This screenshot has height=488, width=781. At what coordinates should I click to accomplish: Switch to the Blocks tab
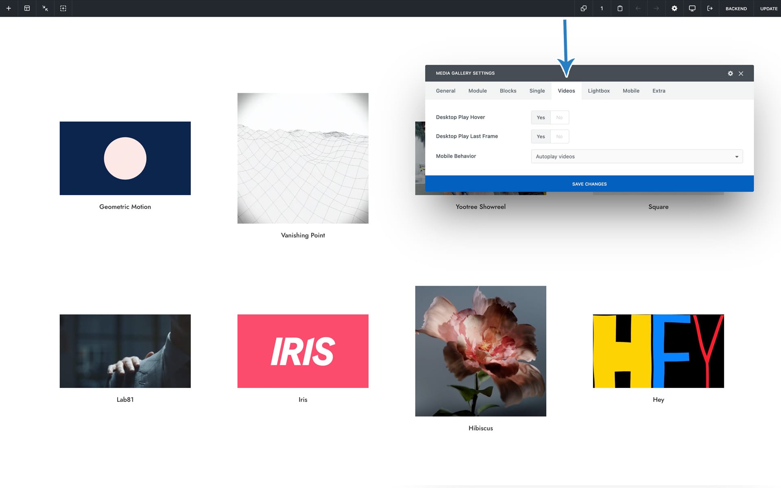click(508, 91)
